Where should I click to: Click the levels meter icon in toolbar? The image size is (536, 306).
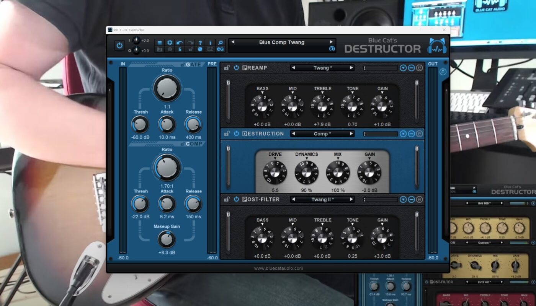[180, 49]
